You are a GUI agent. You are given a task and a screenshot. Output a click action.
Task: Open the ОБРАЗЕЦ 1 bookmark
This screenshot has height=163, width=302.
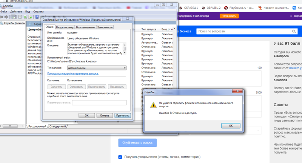[x=188, y=8]
